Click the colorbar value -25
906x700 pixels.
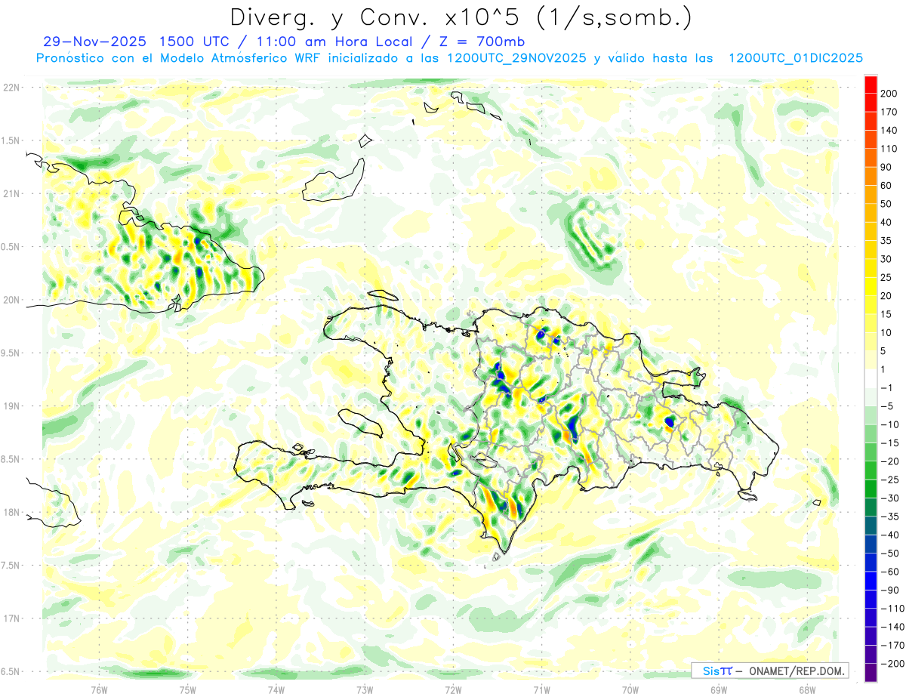point(889,480)
